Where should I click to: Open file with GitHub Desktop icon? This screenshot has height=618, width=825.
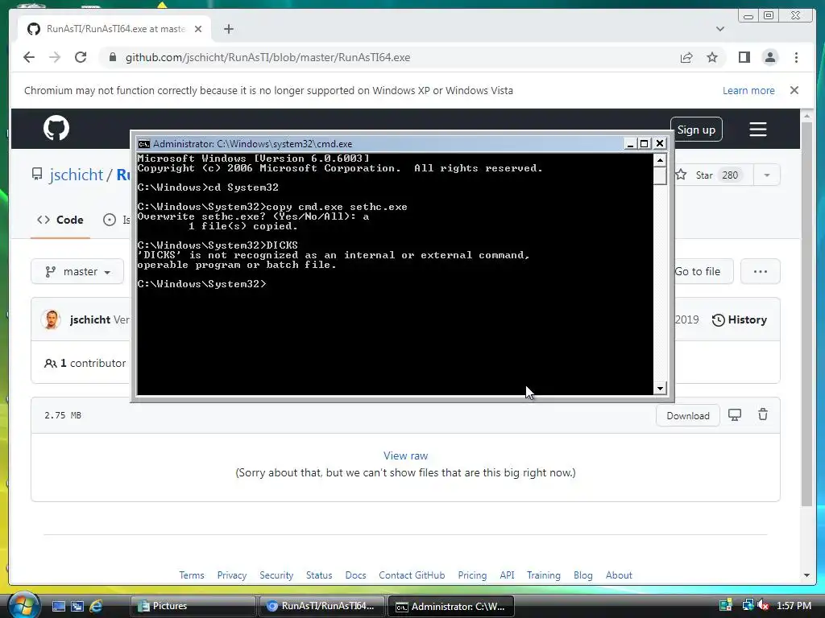735,415
